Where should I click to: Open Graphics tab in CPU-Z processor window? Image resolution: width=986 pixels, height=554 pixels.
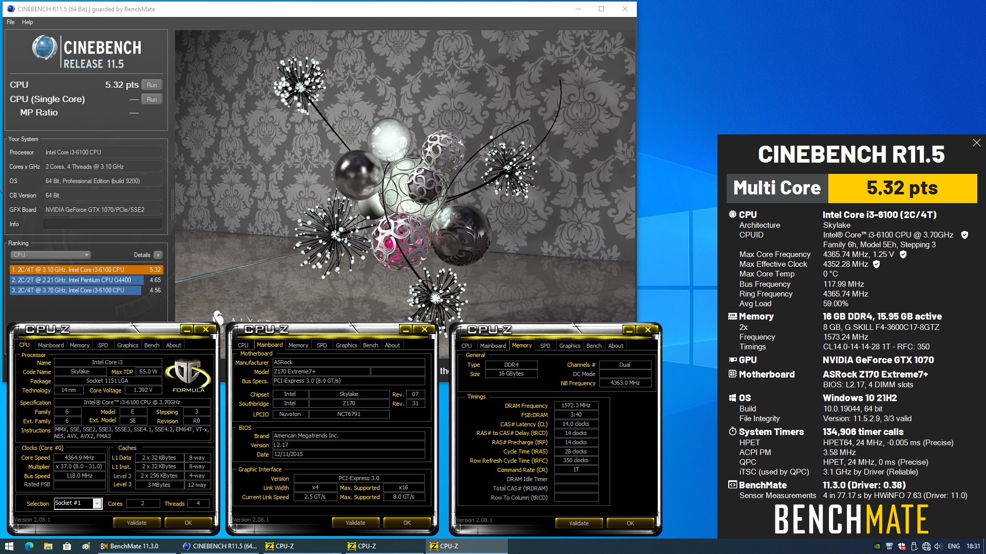point(127,345)
